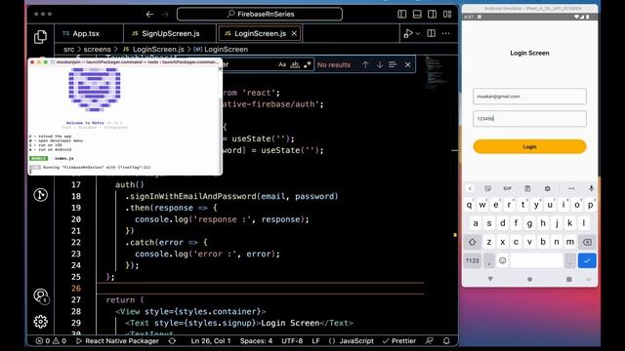Screen dimensions: 625x351
Task: Go back using the title bar arrow
Action: 149,14
